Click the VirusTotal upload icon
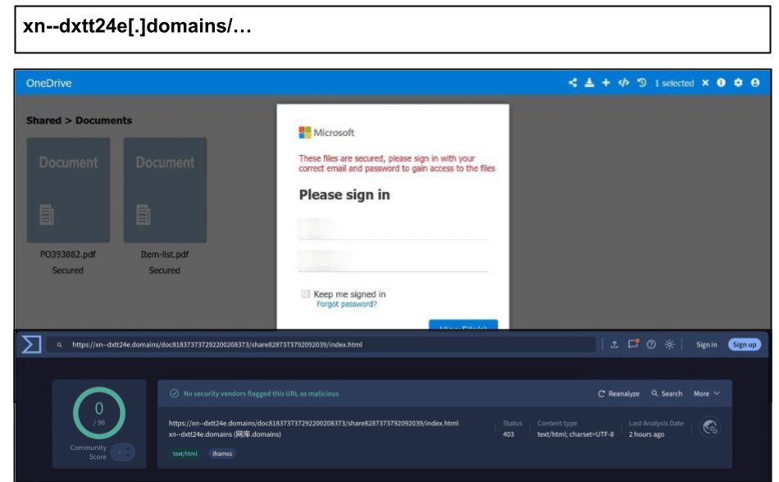 click(614, 344)
